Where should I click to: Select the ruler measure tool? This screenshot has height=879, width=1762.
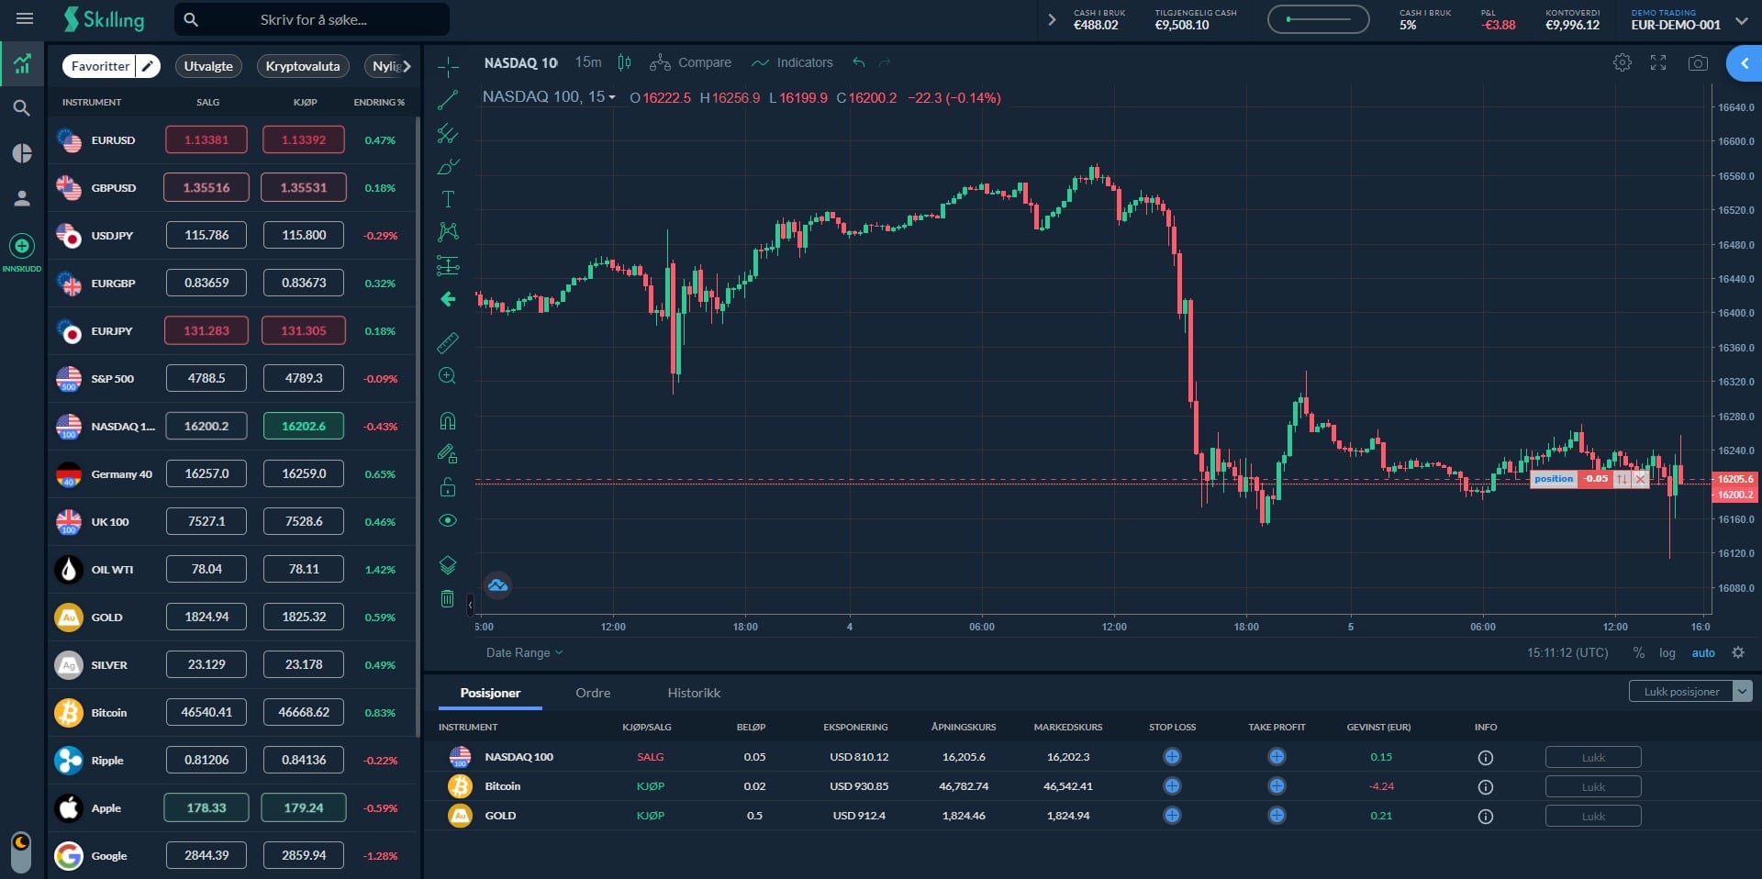(448, 343)
